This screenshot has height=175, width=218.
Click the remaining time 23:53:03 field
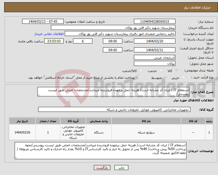(54, 41)
